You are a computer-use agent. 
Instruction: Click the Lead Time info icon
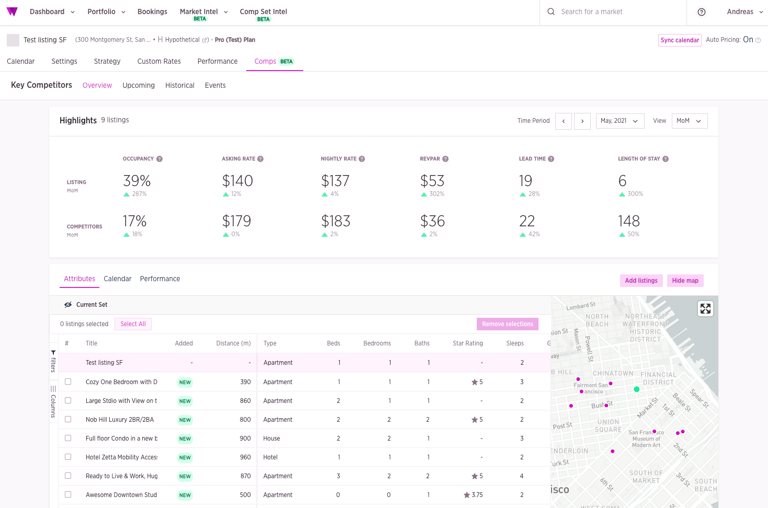[x=551, y=159]
